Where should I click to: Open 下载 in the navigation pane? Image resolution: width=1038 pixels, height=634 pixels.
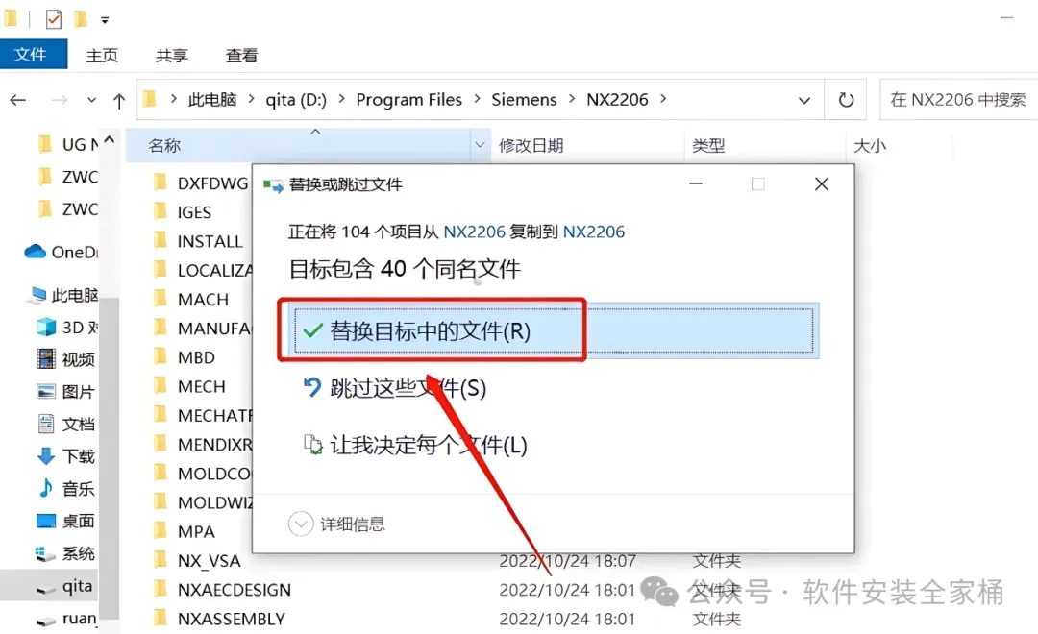coord(65,456)
